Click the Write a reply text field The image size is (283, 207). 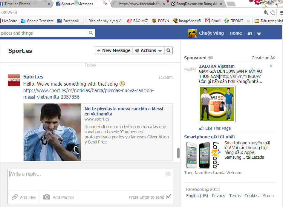[87, 179]
